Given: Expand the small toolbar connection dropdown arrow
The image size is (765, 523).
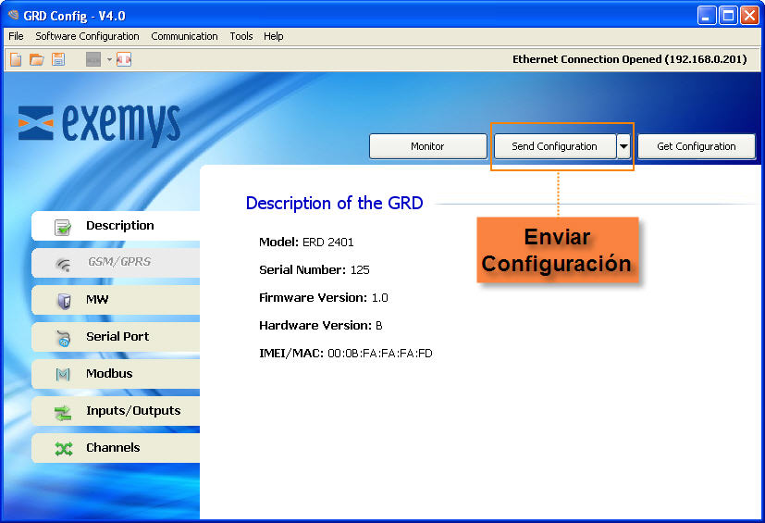Looking at the screenshot, I should tap(109, 59).
